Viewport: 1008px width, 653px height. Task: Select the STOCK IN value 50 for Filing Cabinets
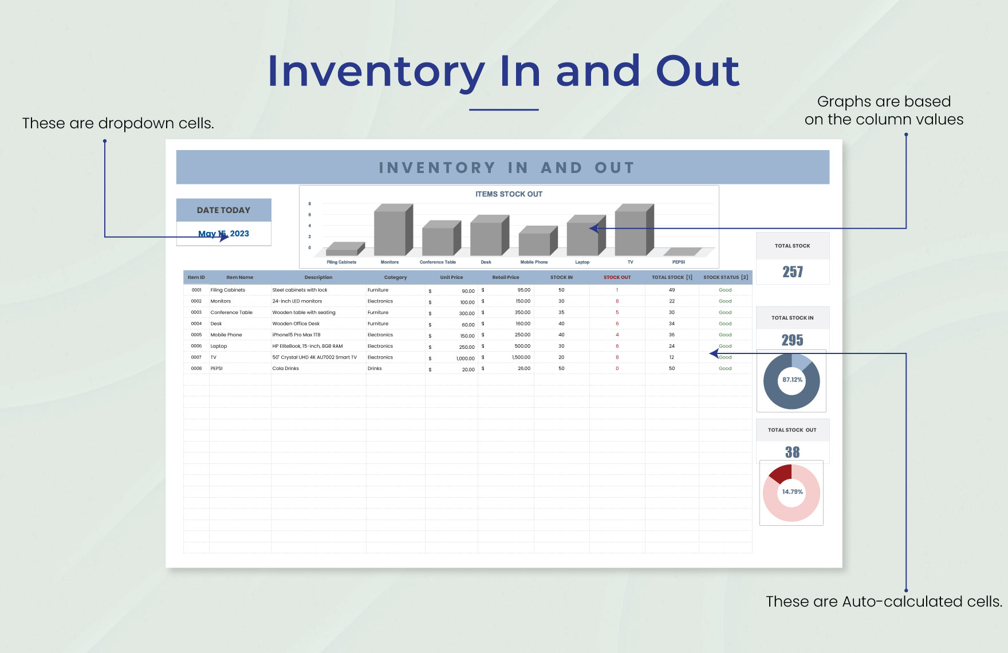coord(560,290)
